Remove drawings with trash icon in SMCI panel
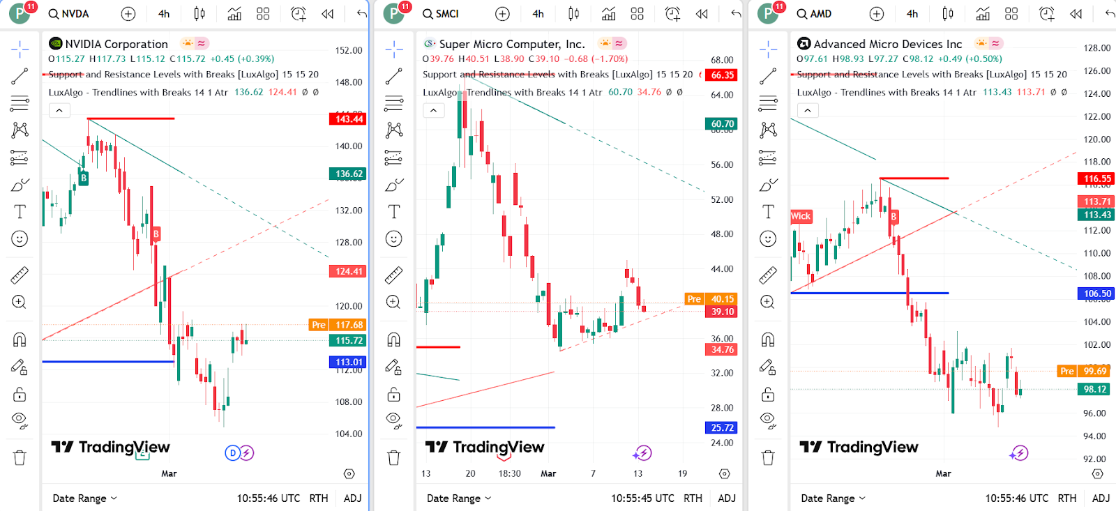Image resolution: width=1116 pixels, height=511 pixels. click(x=393, y=458)
